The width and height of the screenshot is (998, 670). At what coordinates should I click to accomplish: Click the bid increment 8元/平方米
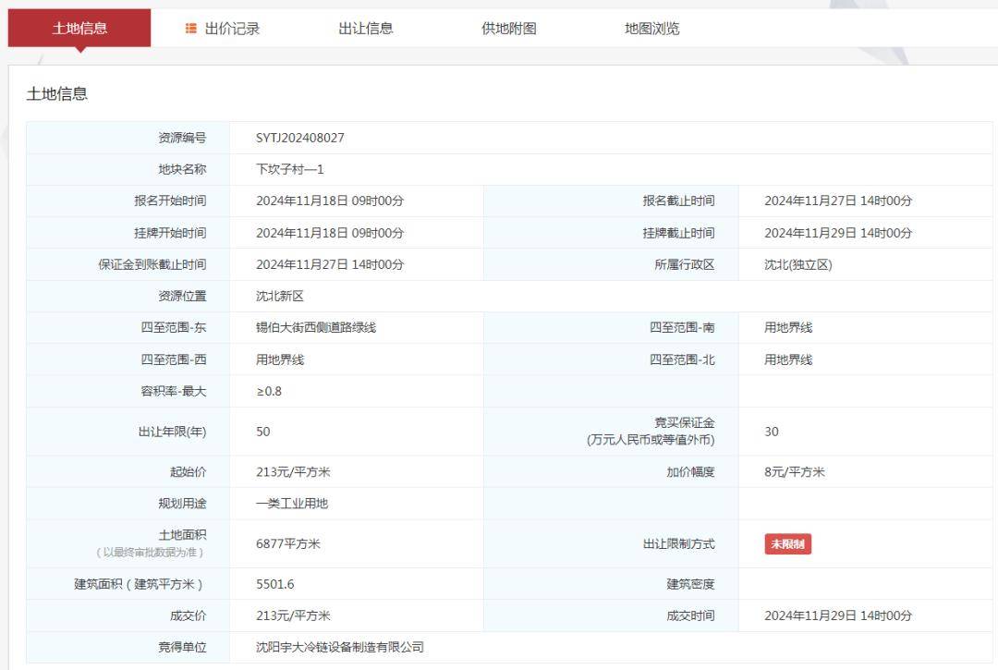(795, 472)
